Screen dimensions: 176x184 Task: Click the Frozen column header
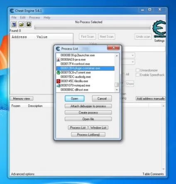point(16,106)
